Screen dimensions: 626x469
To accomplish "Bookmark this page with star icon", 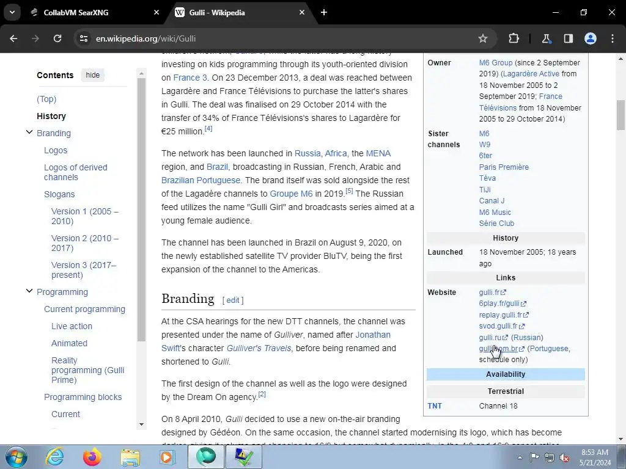I will pos(483,38).
